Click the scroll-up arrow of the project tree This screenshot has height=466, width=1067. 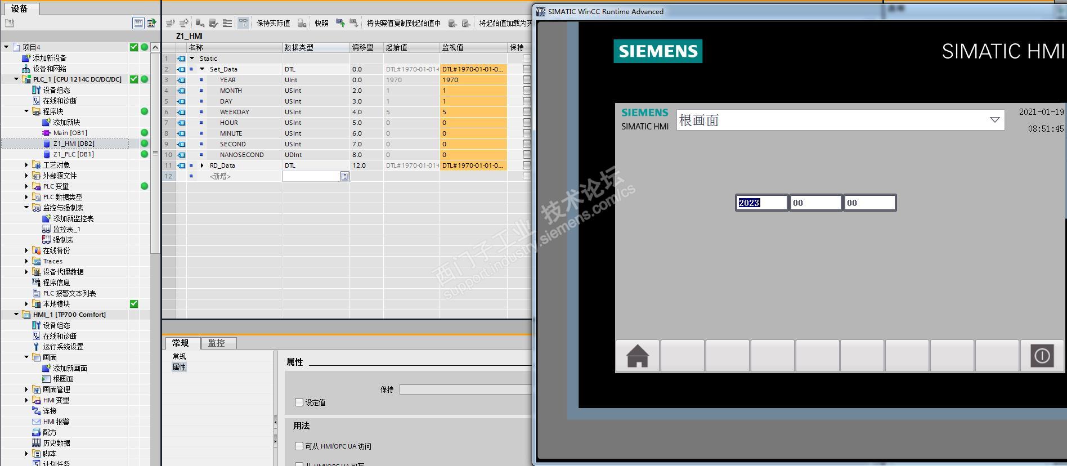pos(155,47)
